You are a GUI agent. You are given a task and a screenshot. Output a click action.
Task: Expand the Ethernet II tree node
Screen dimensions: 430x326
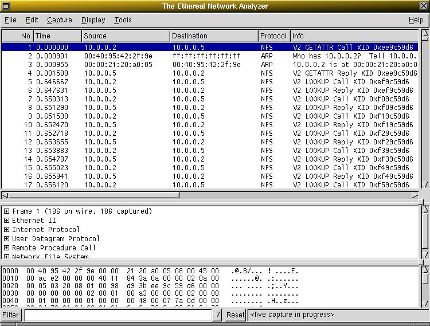pyautogui.click(x=6, y=220)
